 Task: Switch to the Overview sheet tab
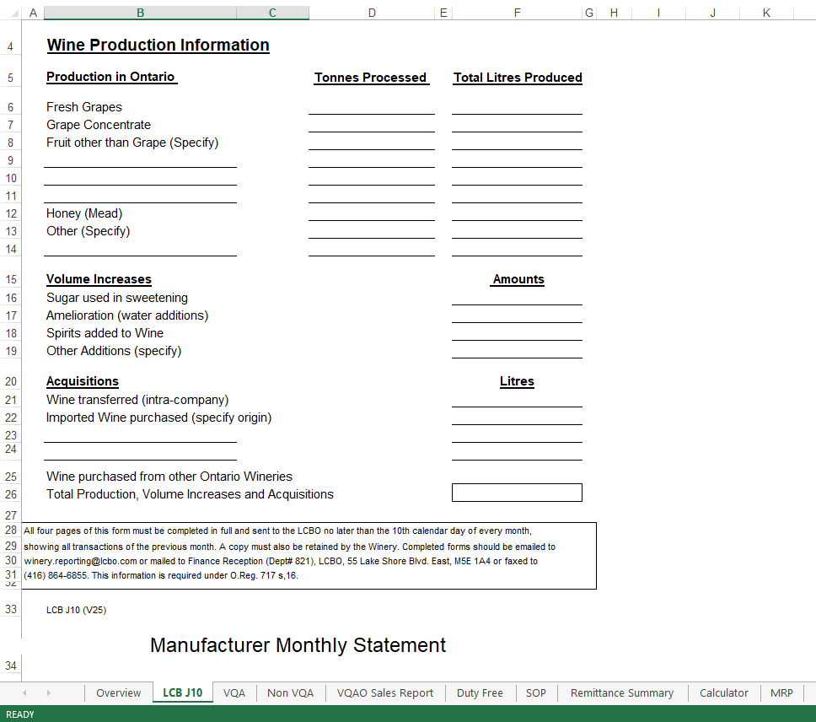pos(119,692)
